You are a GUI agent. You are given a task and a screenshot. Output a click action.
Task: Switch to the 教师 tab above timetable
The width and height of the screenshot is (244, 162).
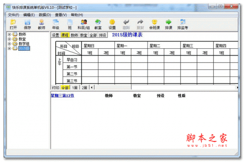tap(74, 35)
